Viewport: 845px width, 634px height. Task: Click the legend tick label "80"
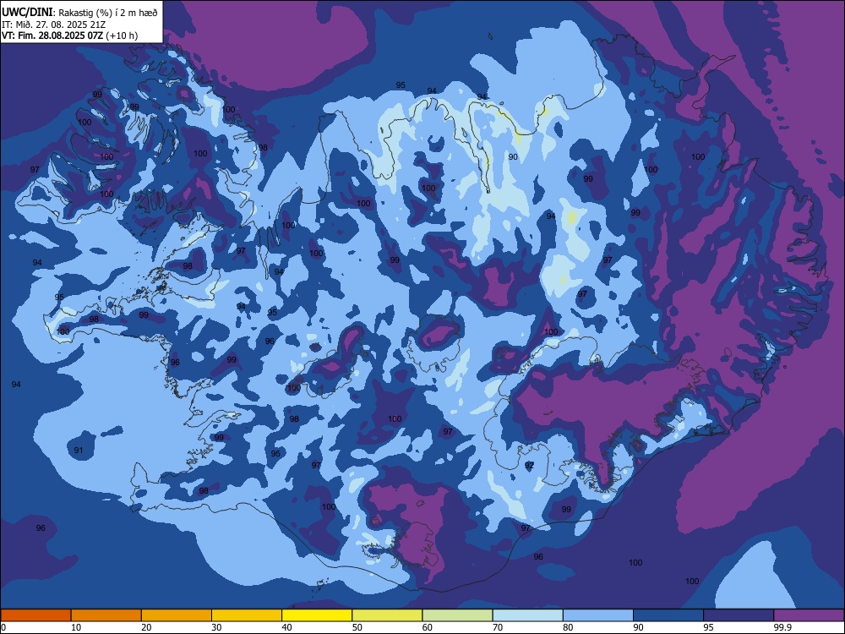(x=568, y=627)
